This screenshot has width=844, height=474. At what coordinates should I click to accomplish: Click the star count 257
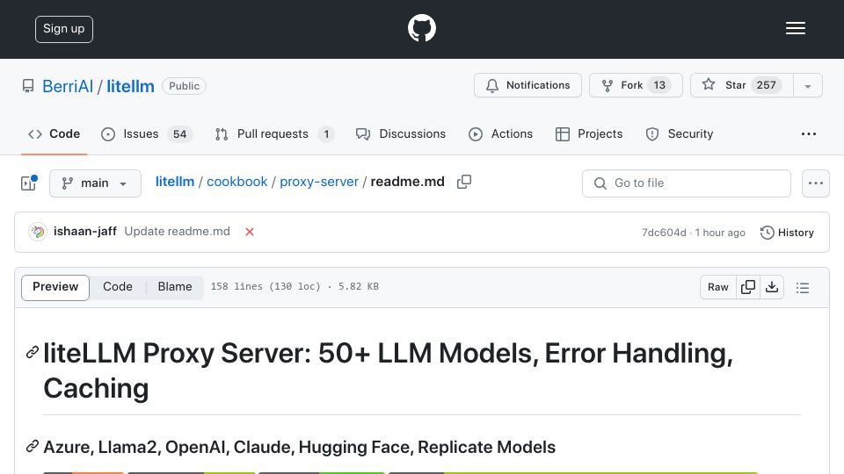pyautogui.click(x=766, y=85)
